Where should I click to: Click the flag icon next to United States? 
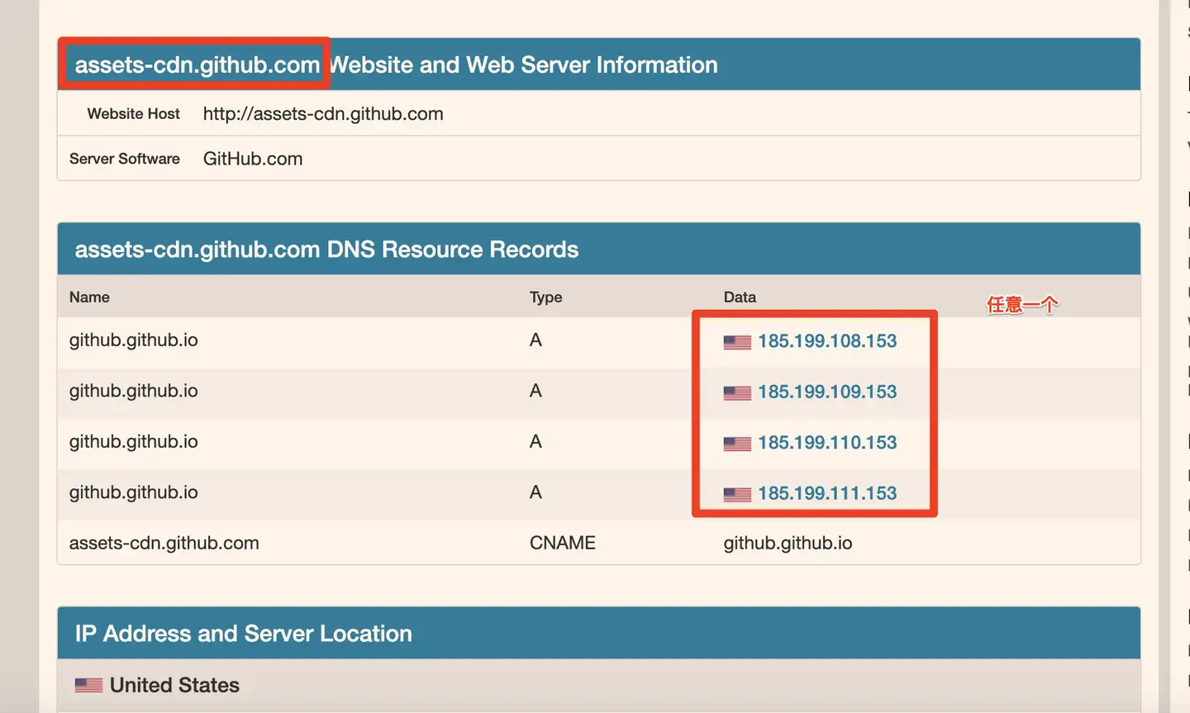click(89, 685)
